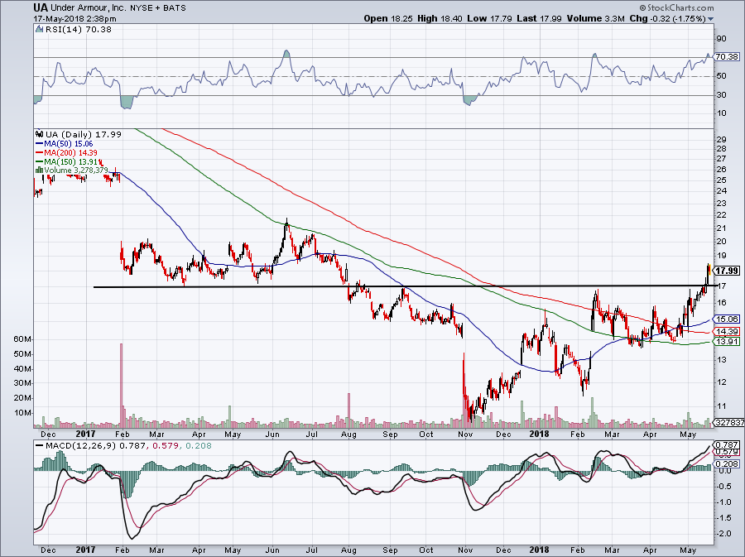
Task: Click the 2018 label under the MACD panel
Action: (540, 550)
